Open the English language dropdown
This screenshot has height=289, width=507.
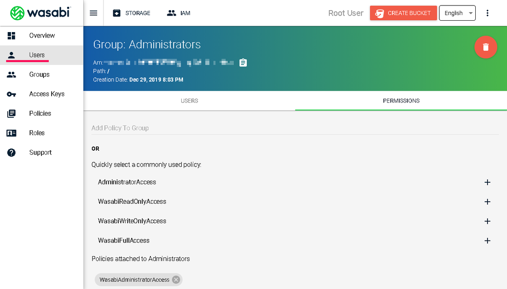click(x=458, y=13)
